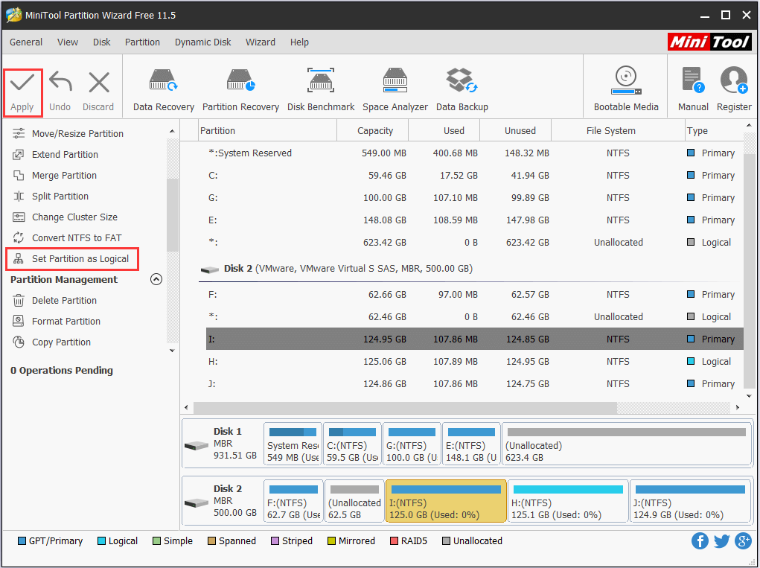Select the 62.46 GB unallocated row
The image size is (760, 568).
[x=474, y=317]
